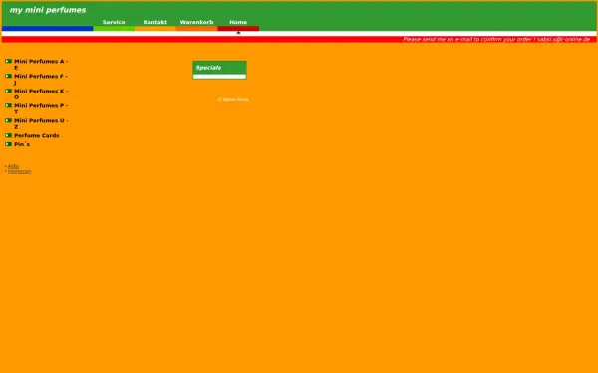
Task: Follow the Impressum link in the sidebar
Action: click(x=20, y=171)
